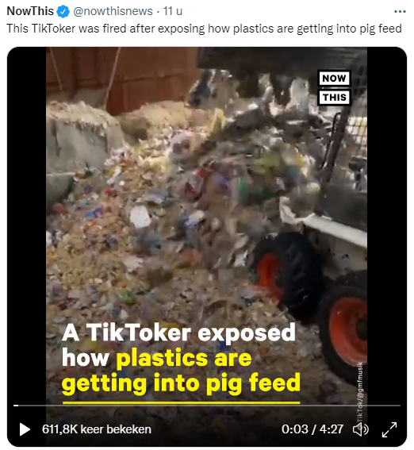The width and height of the screenshot is (414, 450).
Task: Open the tweet's three-dot more menu
Action: point(400,11)
